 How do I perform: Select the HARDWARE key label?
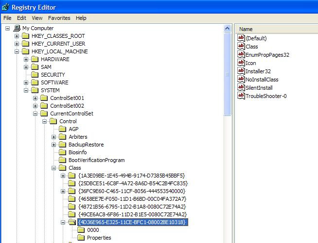pyautogui.click(x=55, y=59)
